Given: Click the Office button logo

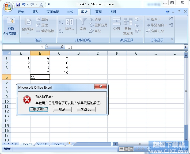Looking at the screenshot, I should 8,7.
